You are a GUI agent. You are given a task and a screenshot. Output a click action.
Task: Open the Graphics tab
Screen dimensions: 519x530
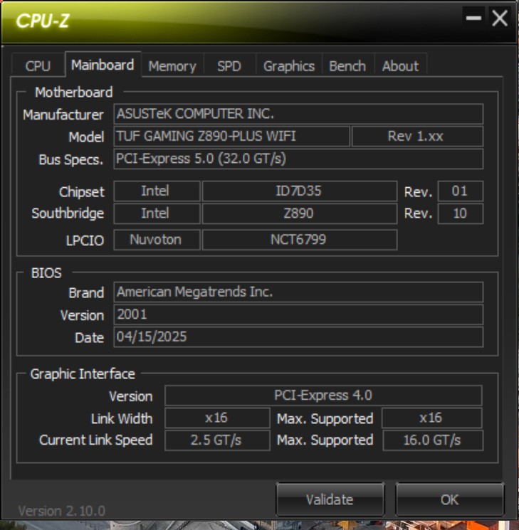click(289, 65)
